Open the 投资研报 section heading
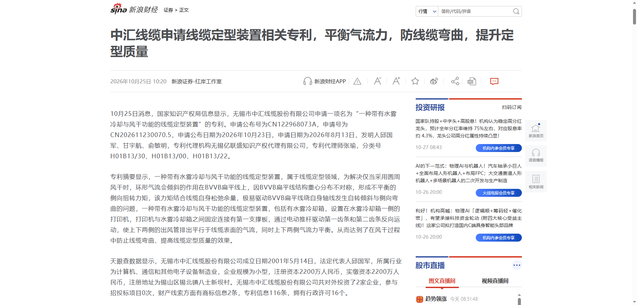637x305 pixels. point(430,107)
